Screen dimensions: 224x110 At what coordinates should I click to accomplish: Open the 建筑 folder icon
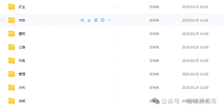[12, 34]
